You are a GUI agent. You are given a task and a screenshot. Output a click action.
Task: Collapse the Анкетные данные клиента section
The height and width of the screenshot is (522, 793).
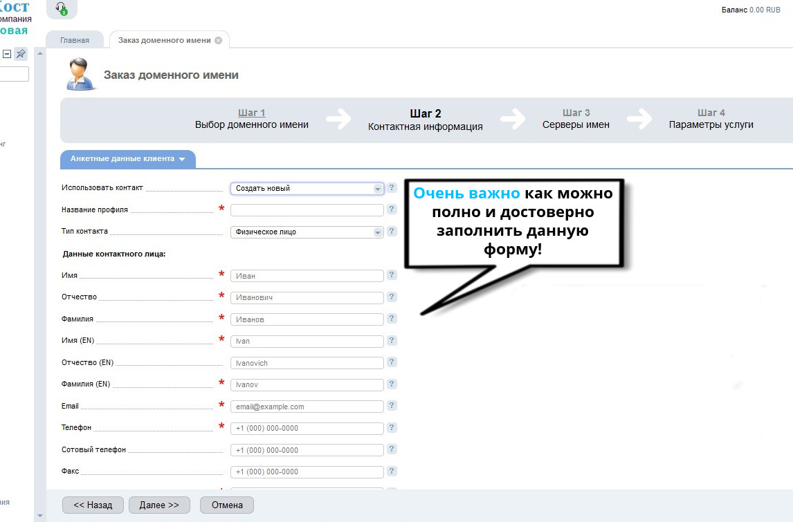(127, 158)
